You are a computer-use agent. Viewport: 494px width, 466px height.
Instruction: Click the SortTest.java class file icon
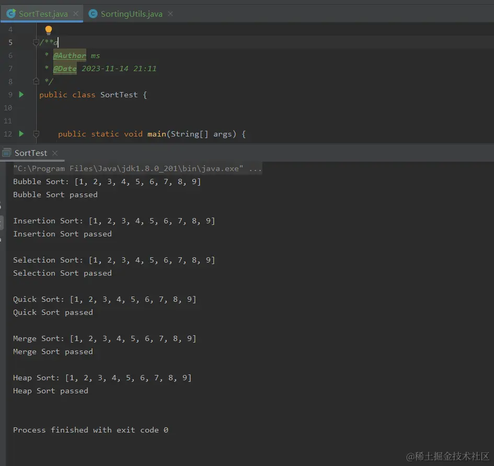tap(11, 14)
